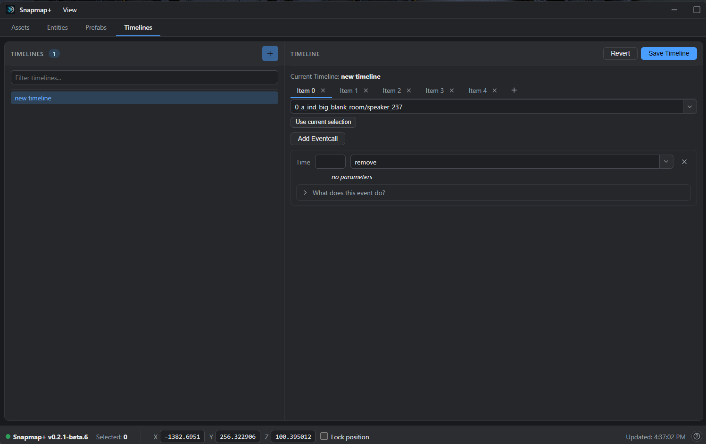Close the Item 3 tab
Screen dimensions: 706x444
tap(452, 90)
